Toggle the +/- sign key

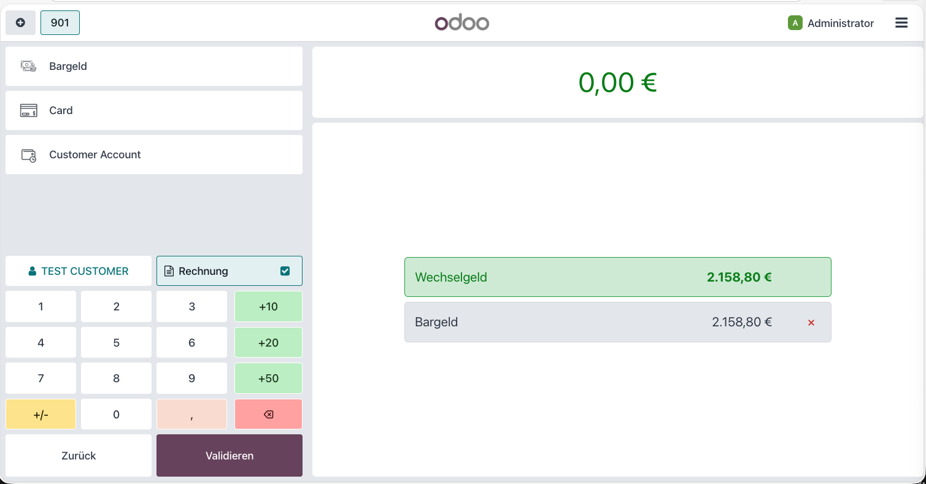[x=41, y=415]
